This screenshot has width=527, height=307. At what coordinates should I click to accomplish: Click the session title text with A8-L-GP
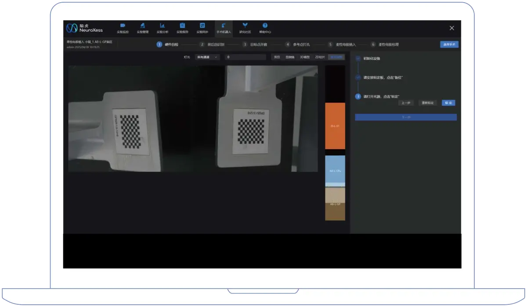coord(90,42)
